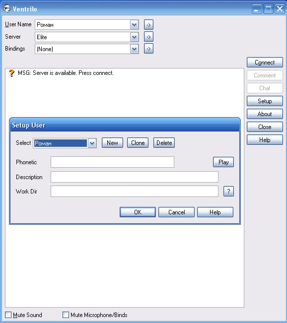Click into the Phonetic text field
287x323 pixels.
(x=112, y=162)
